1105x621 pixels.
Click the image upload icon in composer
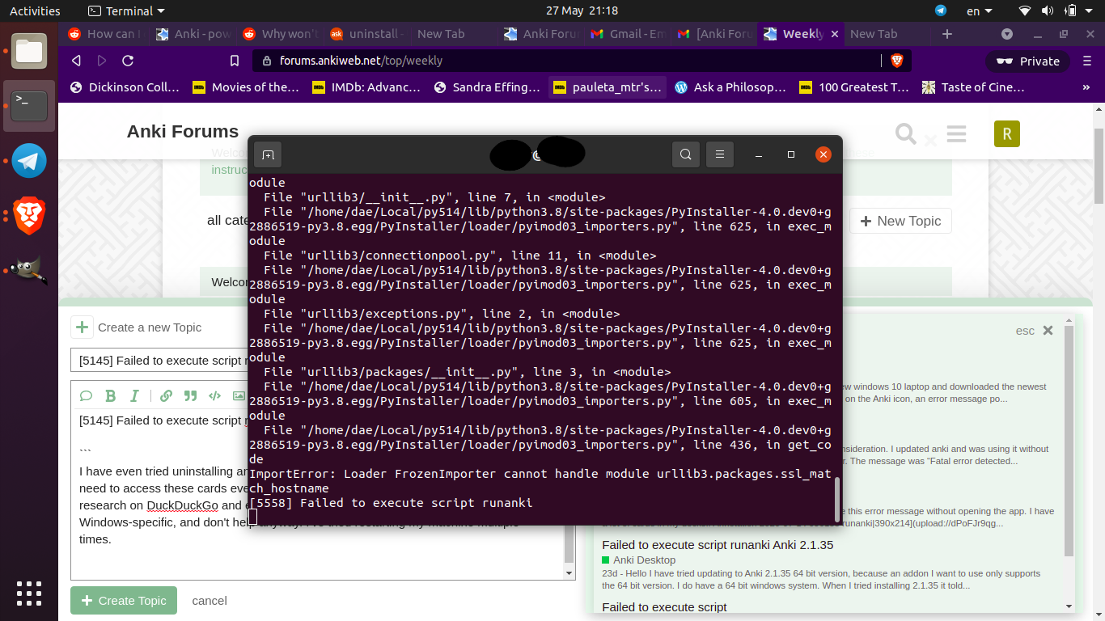[x=239, y=395]
